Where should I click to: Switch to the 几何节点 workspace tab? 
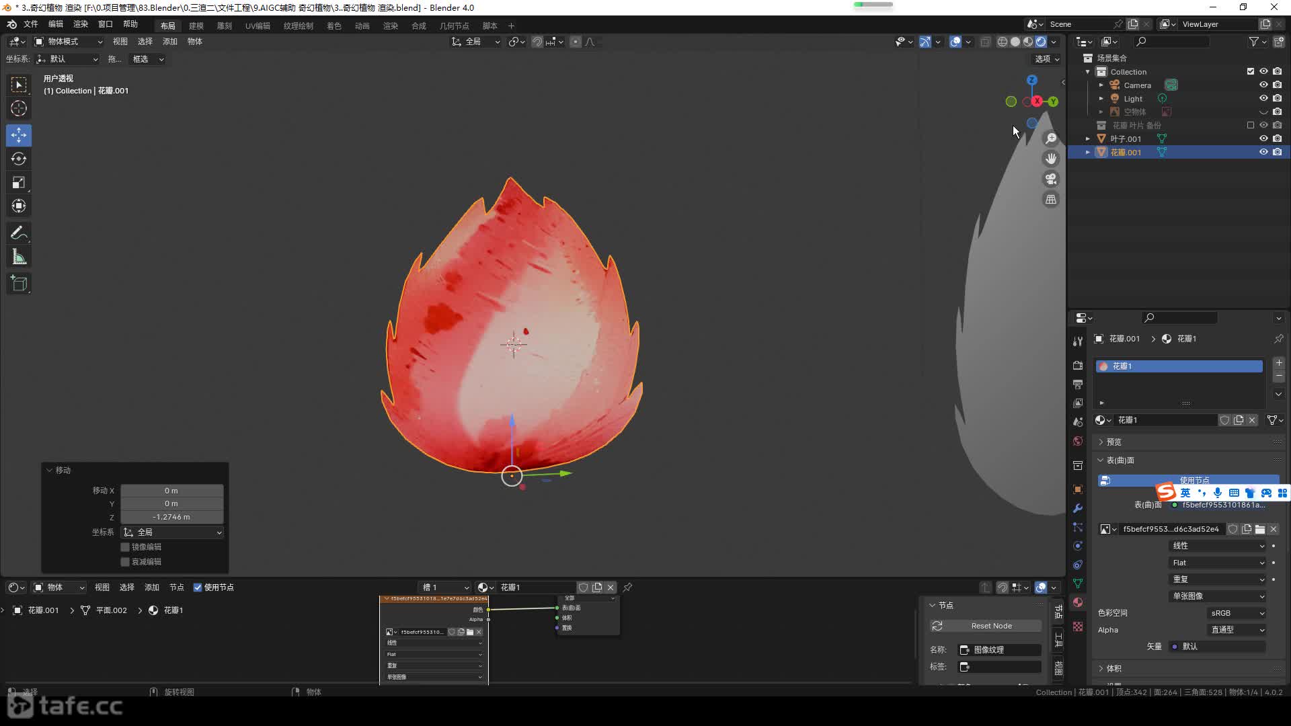pyautogui.click(x=455, y=26)
